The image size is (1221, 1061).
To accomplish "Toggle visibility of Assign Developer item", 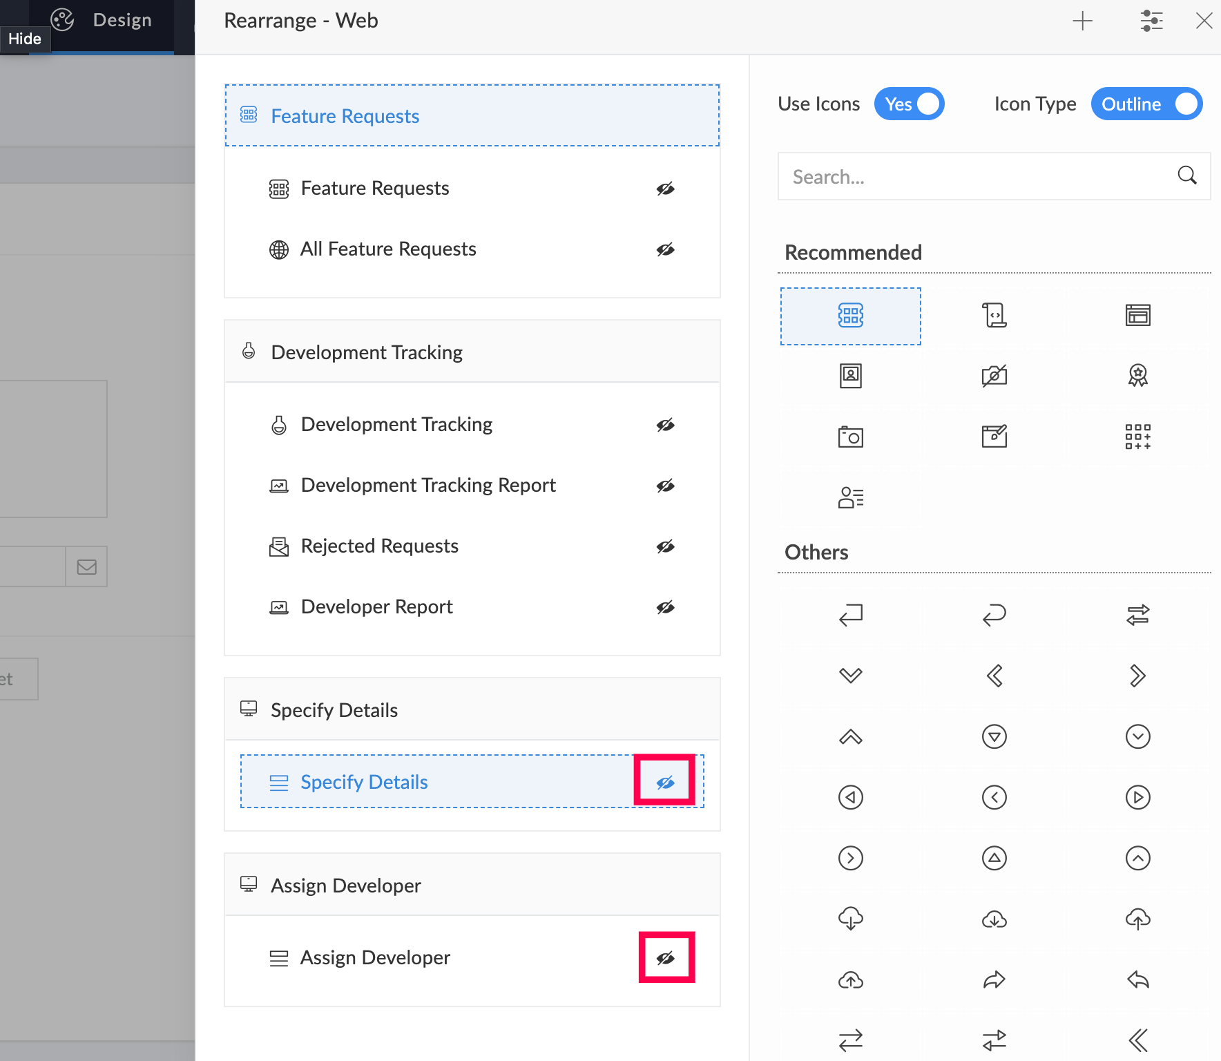I will [666, 957].
